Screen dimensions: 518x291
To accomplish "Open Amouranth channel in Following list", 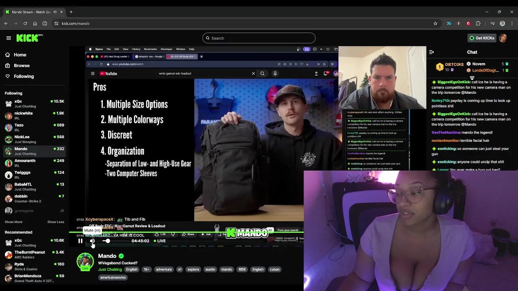I will coord(34,163).
